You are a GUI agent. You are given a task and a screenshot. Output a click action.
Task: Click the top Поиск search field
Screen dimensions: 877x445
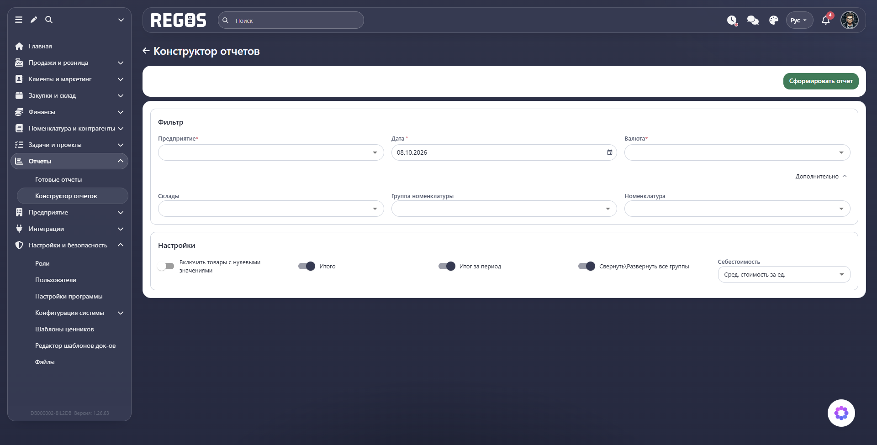tap(291, 20)
